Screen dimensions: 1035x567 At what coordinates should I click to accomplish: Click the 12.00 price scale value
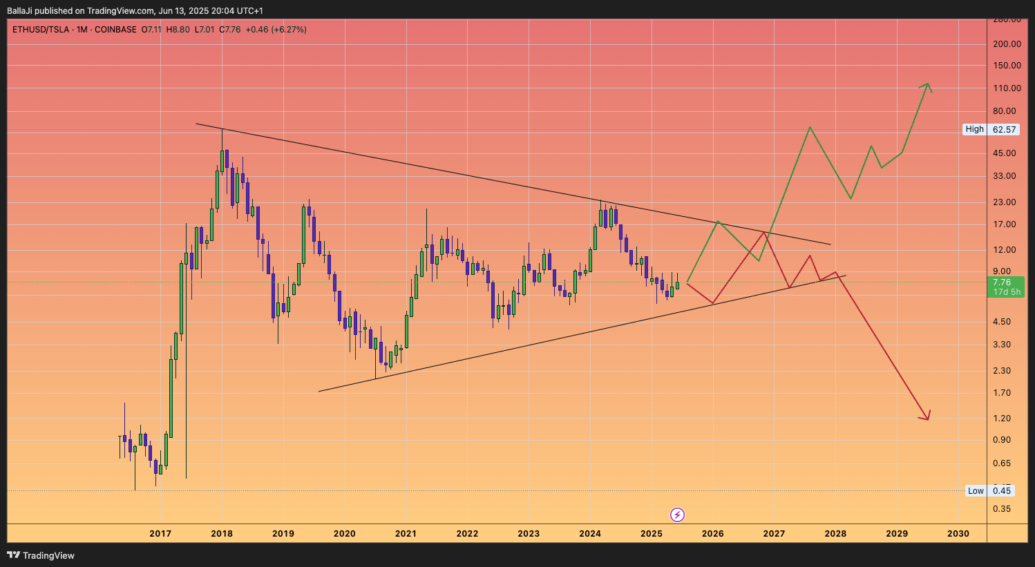tap(1005, 250)
